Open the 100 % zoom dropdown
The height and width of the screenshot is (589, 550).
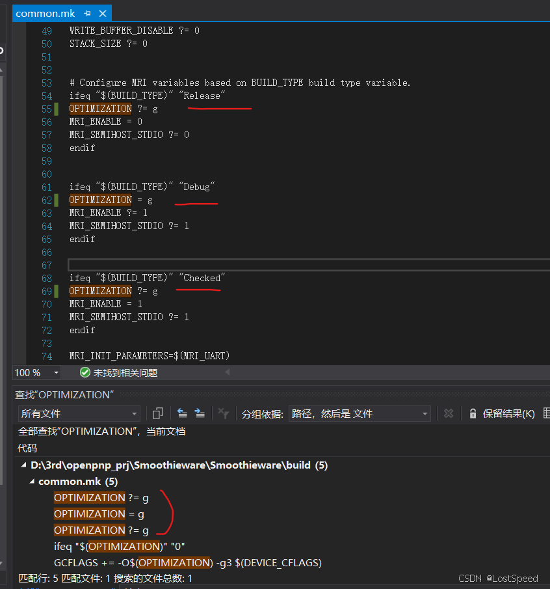pyautogui.click(x=56, y=373)
